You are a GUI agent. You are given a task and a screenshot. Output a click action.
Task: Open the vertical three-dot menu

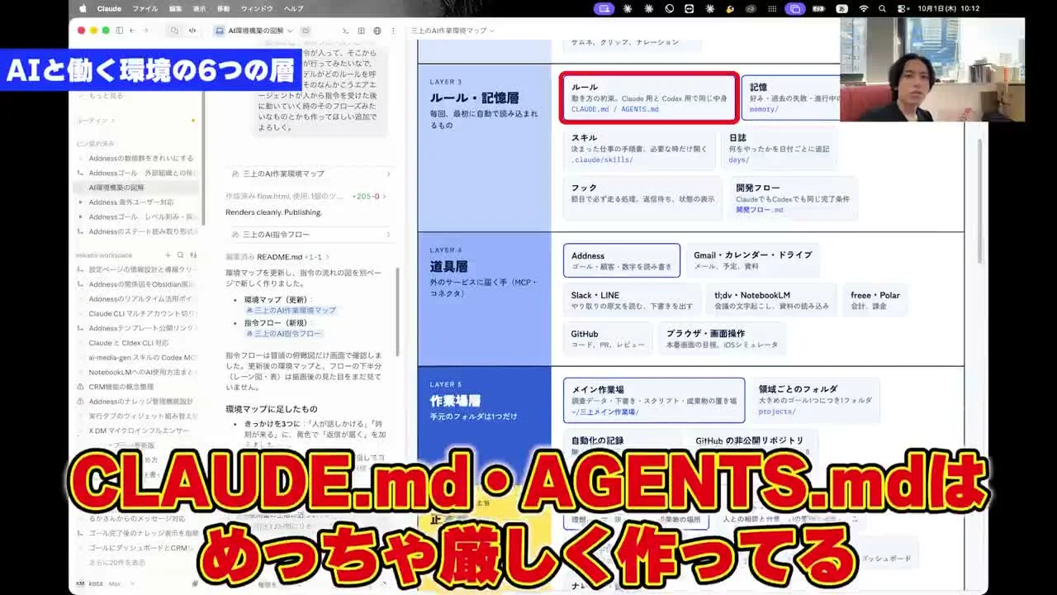pos(391,31)
